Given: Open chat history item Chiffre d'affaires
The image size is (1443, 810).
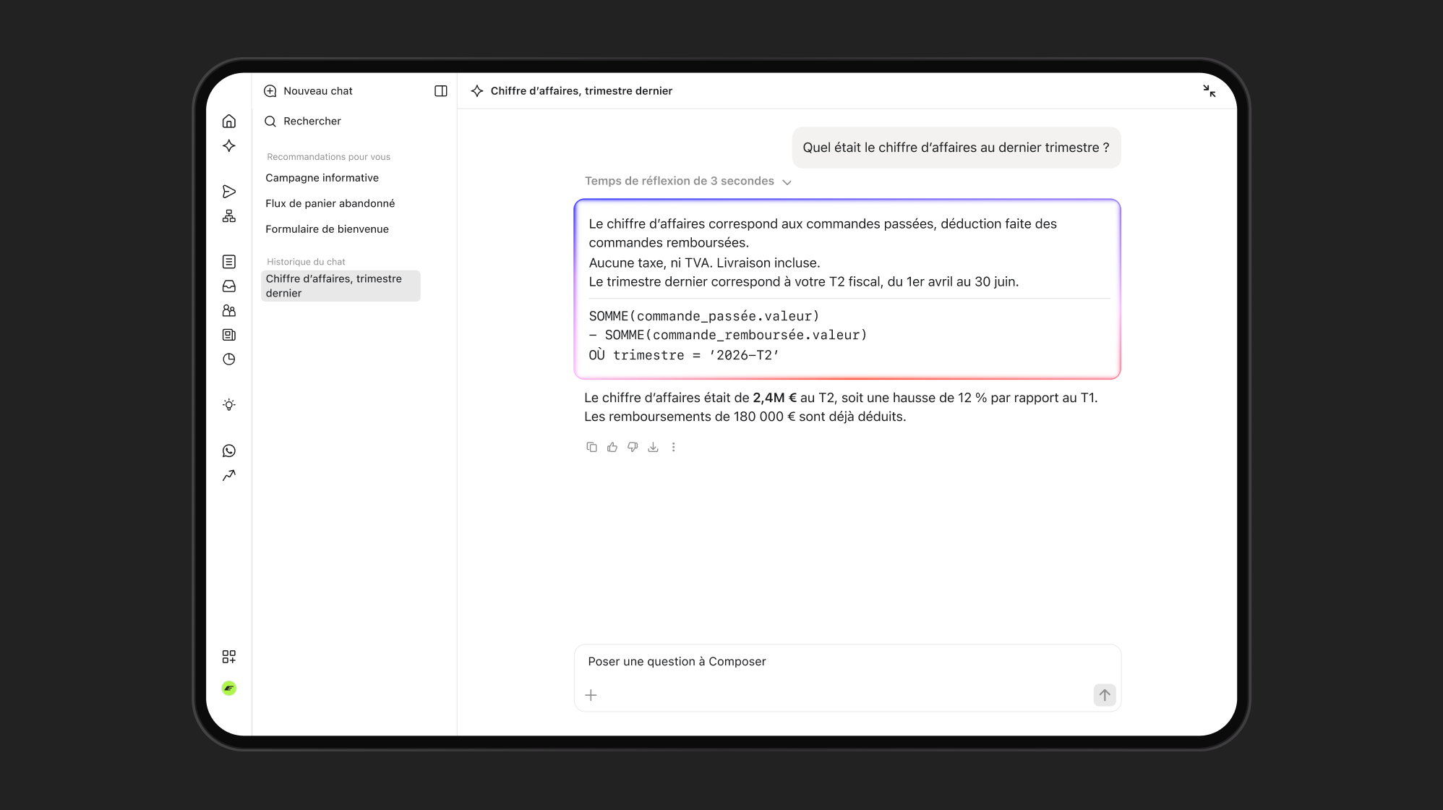Looking at the screenshot, I should pyautogui.click(x=341, y=286).
